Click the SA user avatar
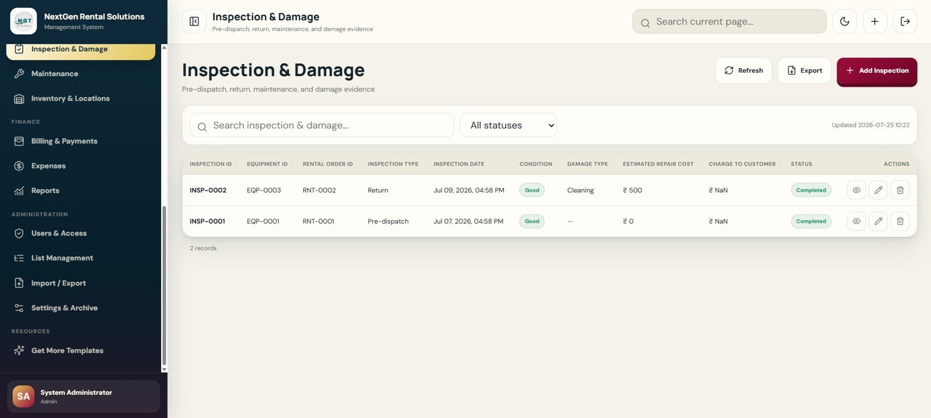This screenshot has width=931, height=418. pyautogui.click(x=23, y=396)
